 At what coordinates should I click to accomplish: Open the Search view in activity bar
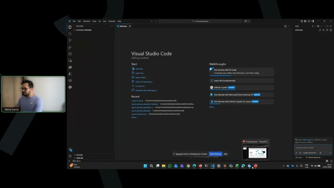tap(70, 34)
